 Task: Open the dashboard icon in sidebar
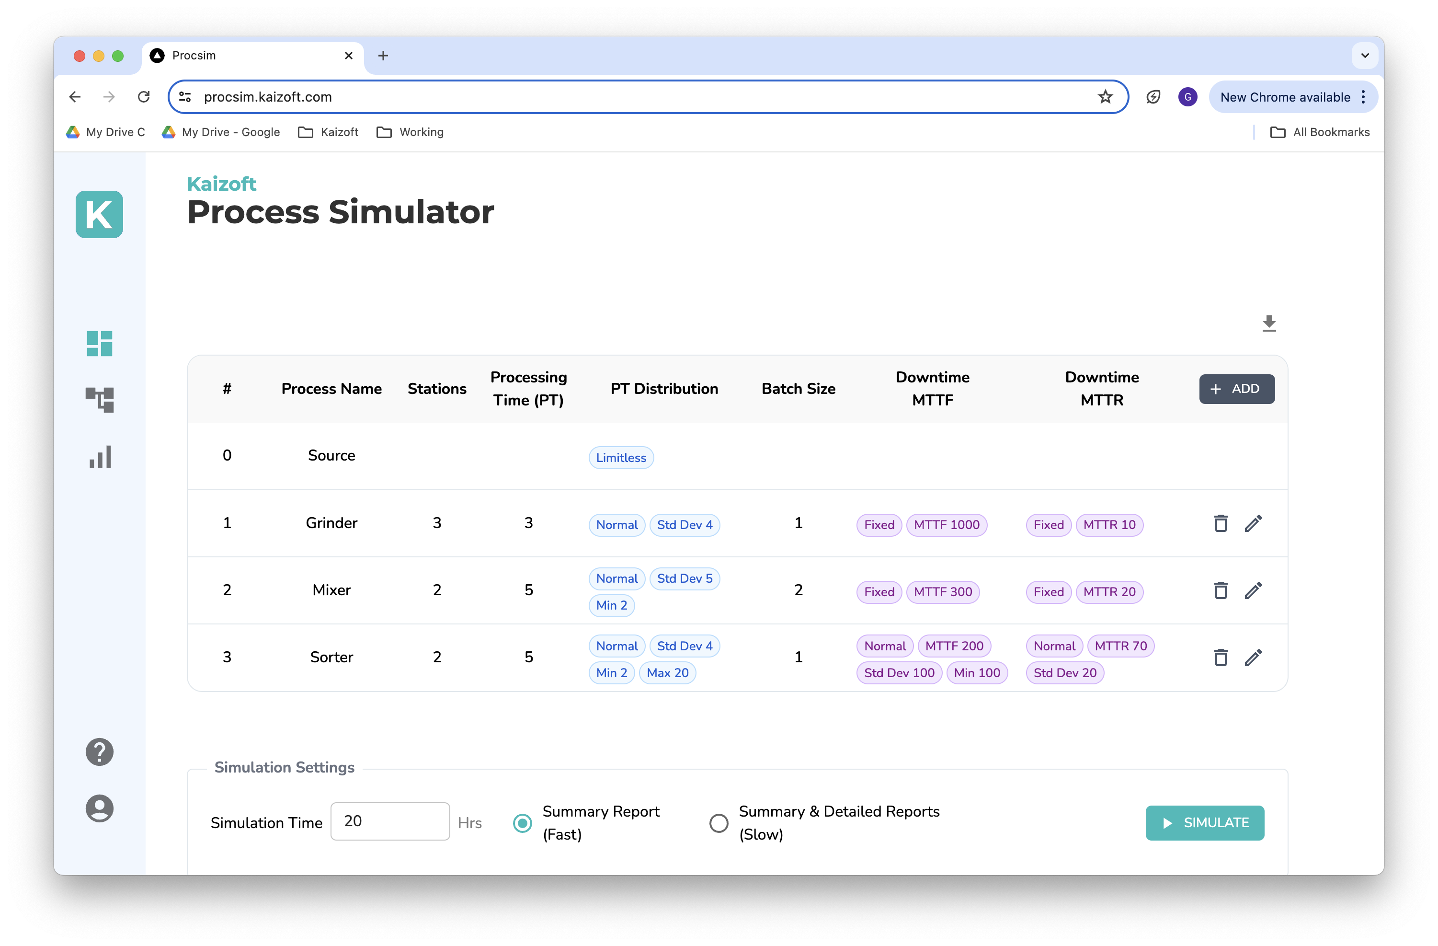pyautogui.click(x=99, y=343)
